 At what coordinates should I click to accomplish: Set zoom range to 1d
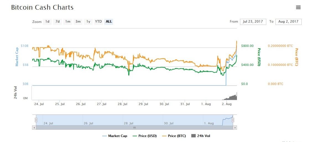coord(47,22)
